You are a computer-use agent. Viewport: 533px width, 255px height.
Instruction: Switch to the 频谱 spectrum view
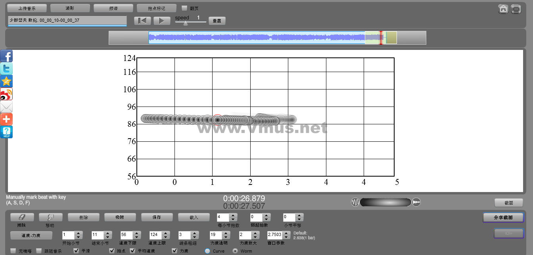113,8
